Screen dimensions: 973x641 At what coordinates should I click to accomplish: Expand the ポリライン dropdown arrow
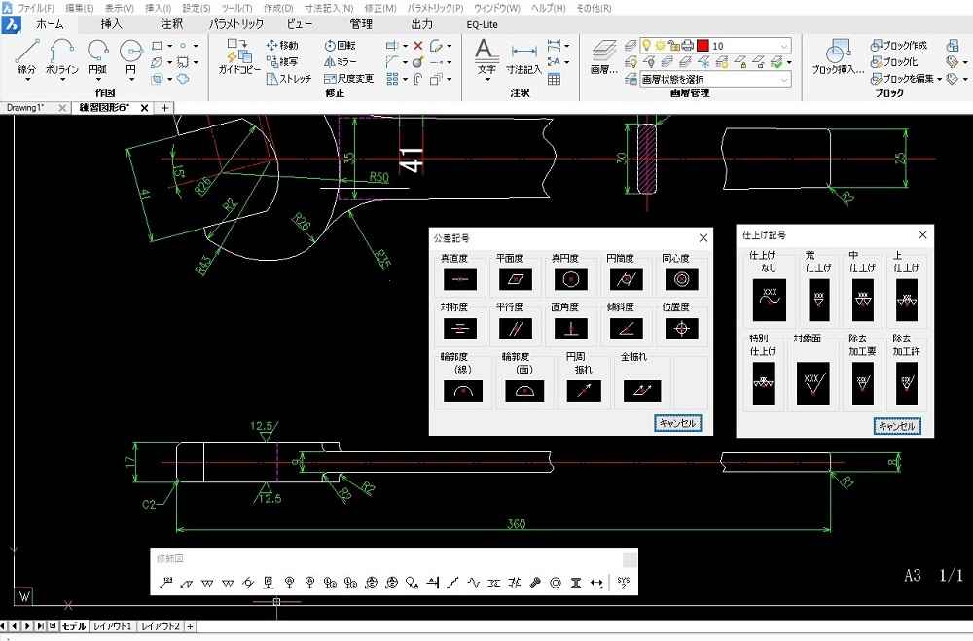coord(62,80)
